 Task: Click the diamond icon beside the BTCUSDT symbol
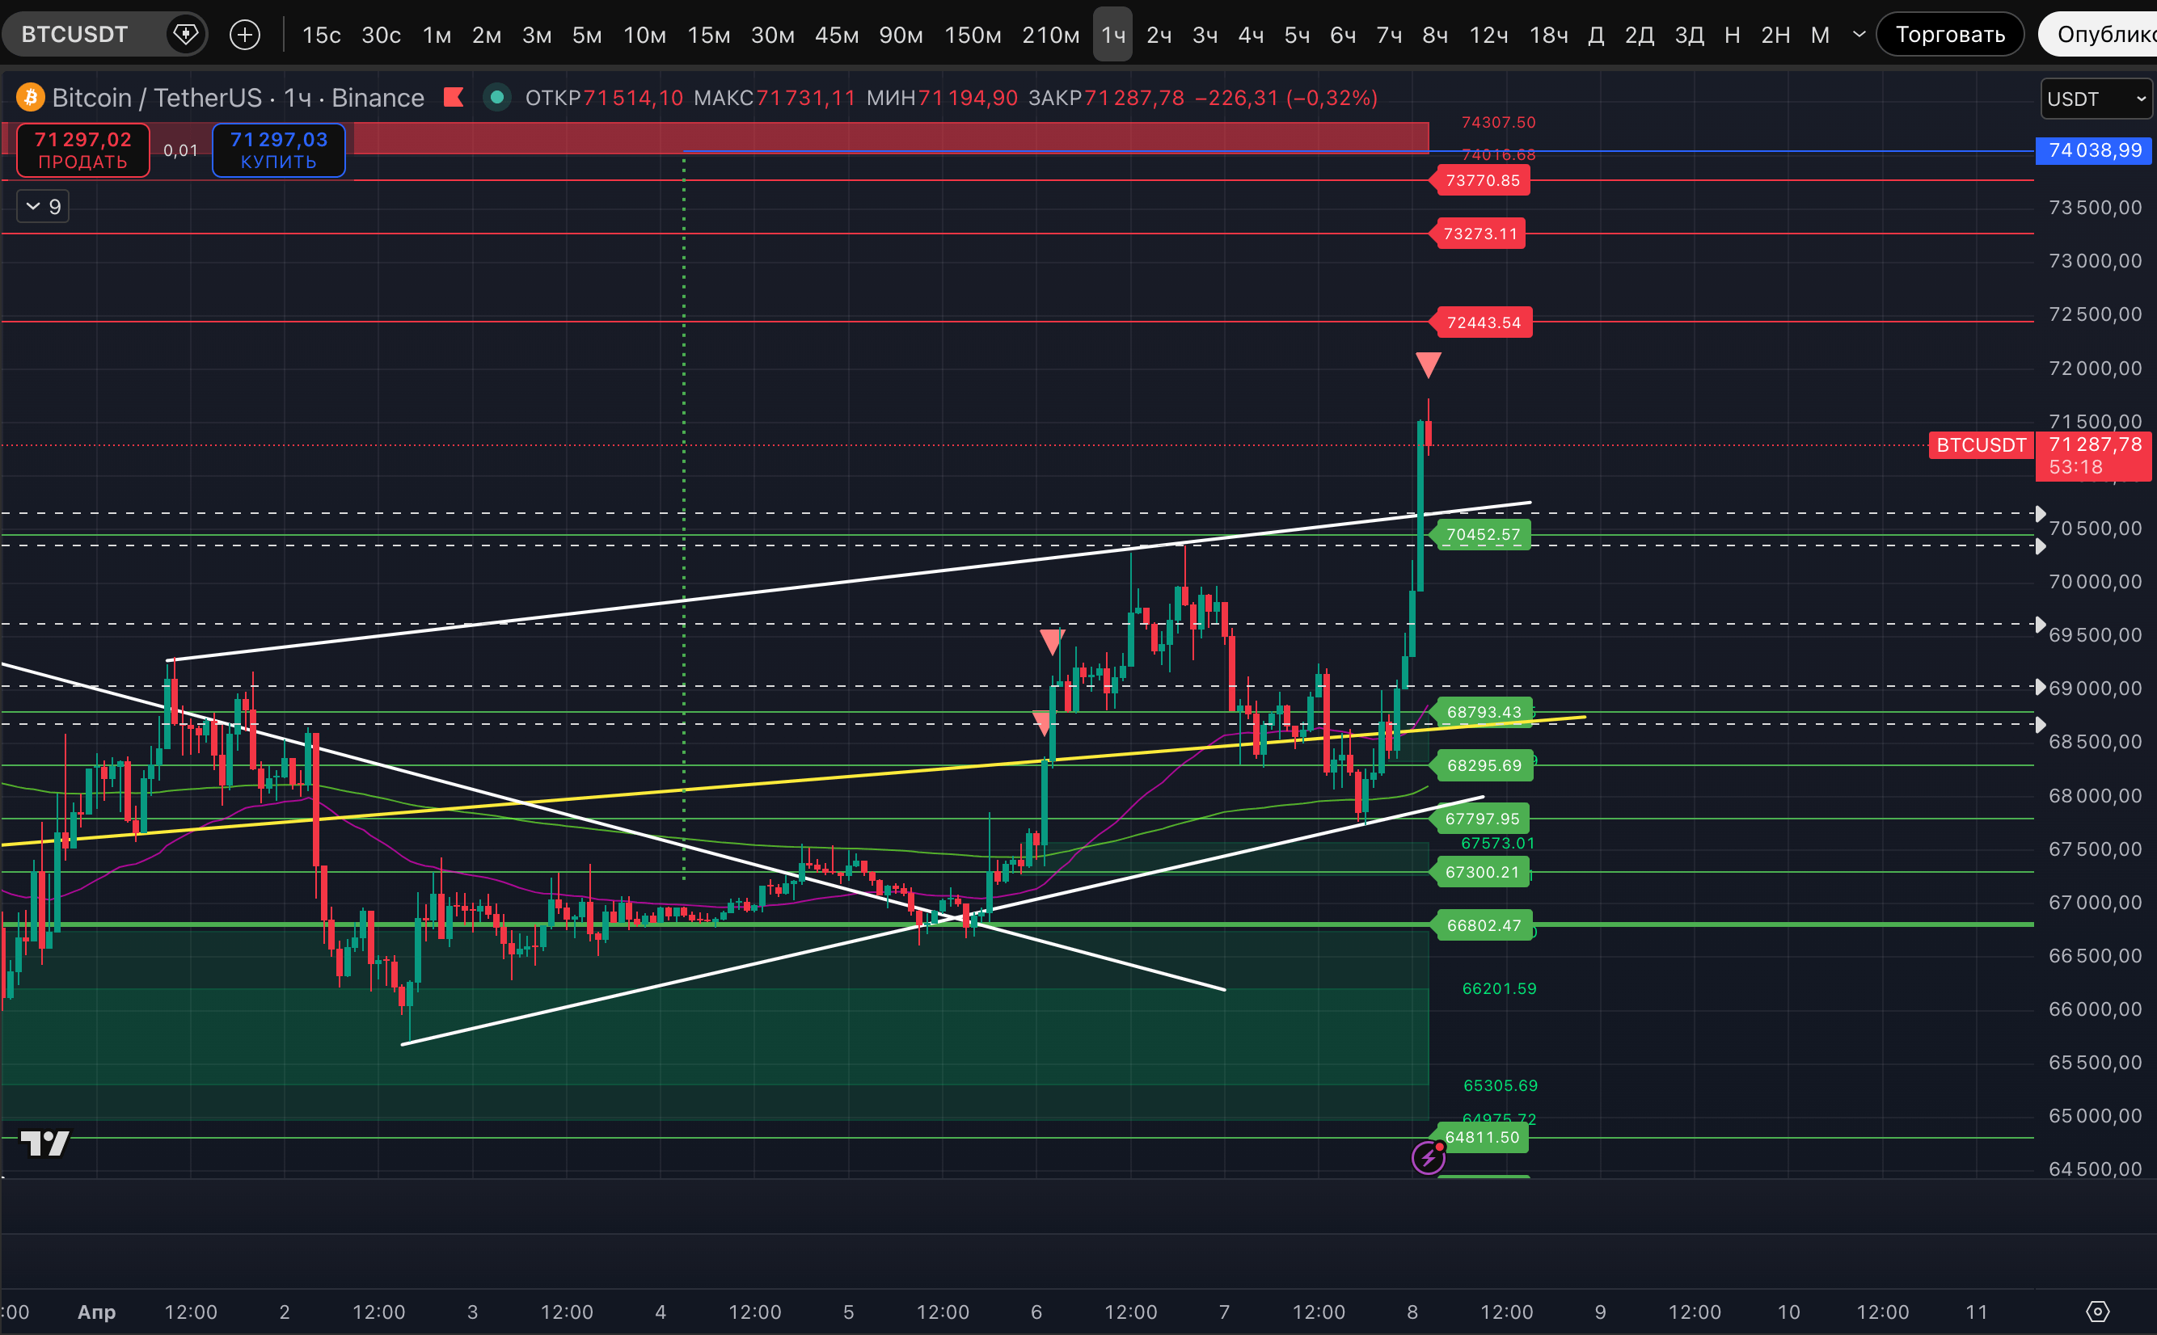click(x=185, y=35)
